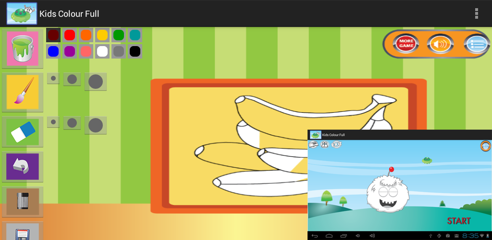Save the picture with the floppy disk icon
The width and height of the screenshot is (492, 240).
(x=22, y=231)
